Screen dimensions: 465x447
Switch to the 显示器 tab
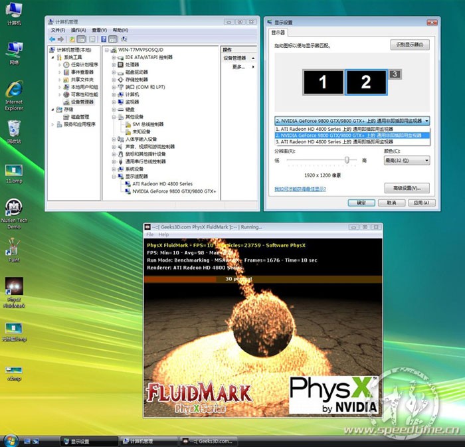278,33
